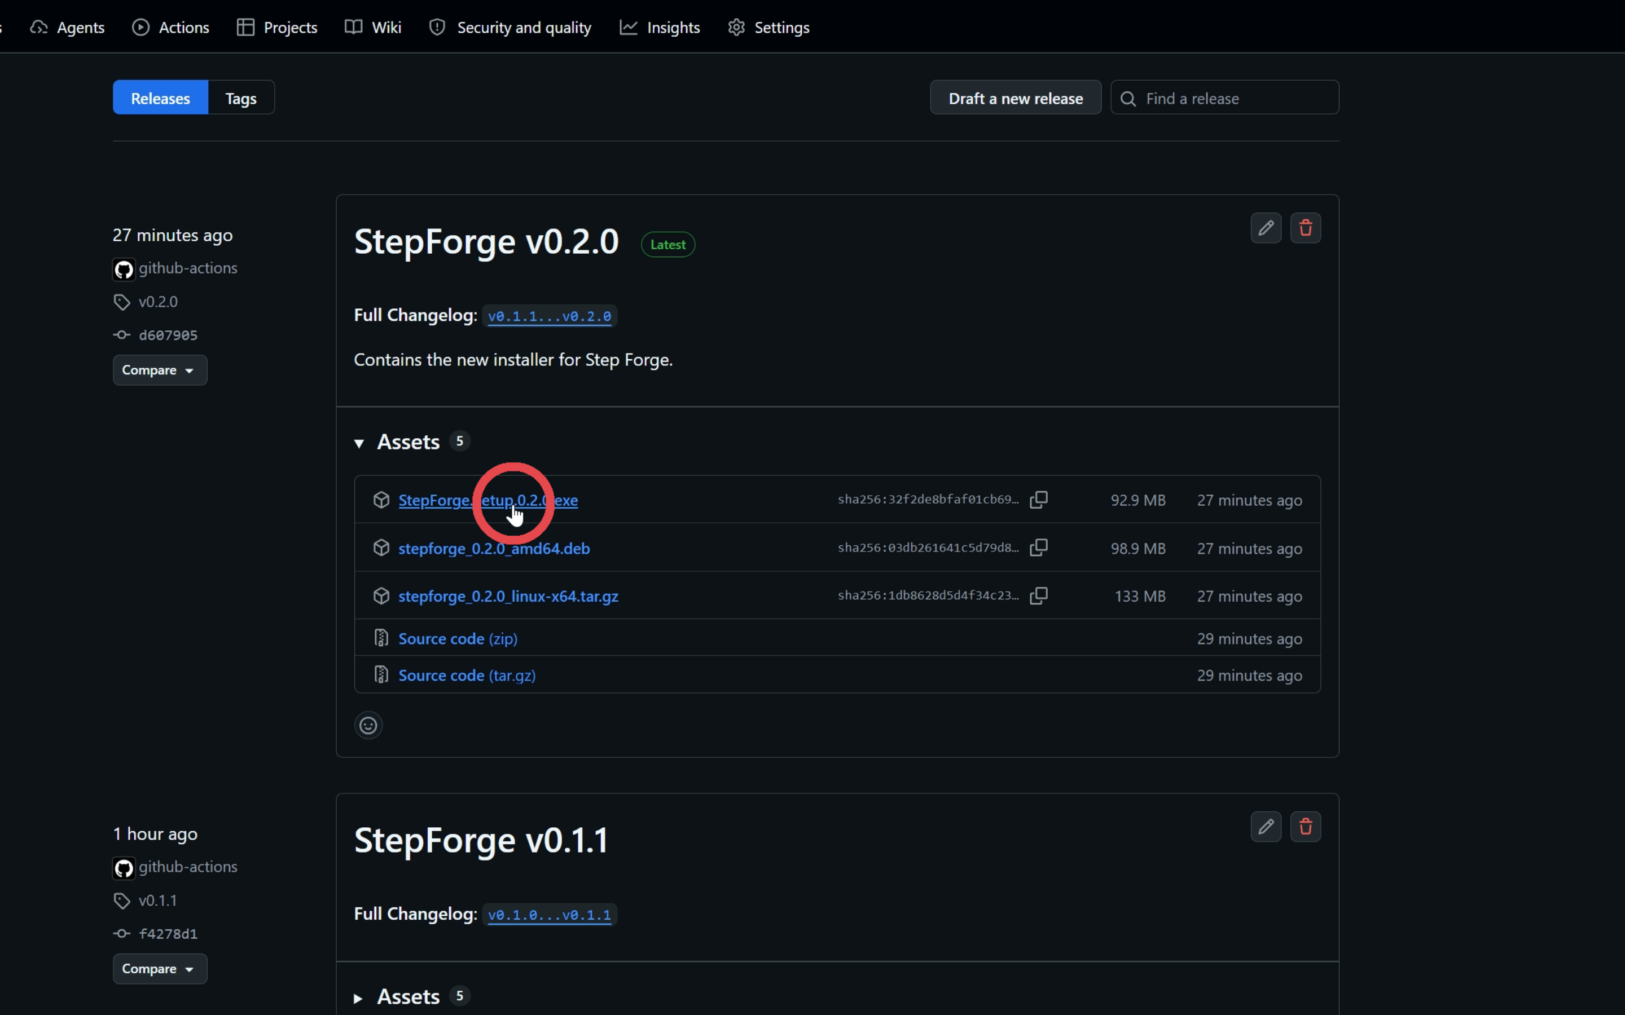Click the Latest badge on v0.2.0
The height and width of the screenshot is (1015, 1625).
tap(668, 245)
